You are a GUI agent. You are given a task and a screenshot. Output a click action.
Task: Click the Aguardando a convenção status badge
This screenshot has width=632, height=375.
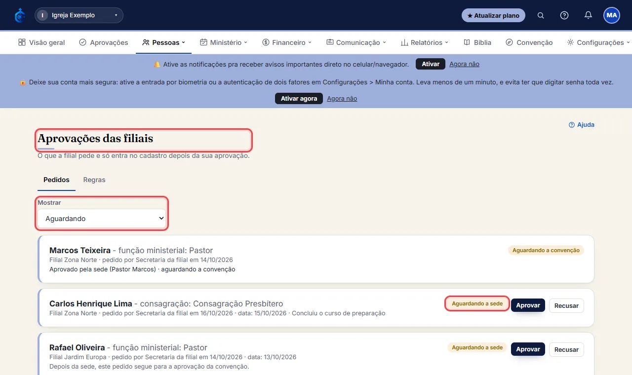click(546, 250)
